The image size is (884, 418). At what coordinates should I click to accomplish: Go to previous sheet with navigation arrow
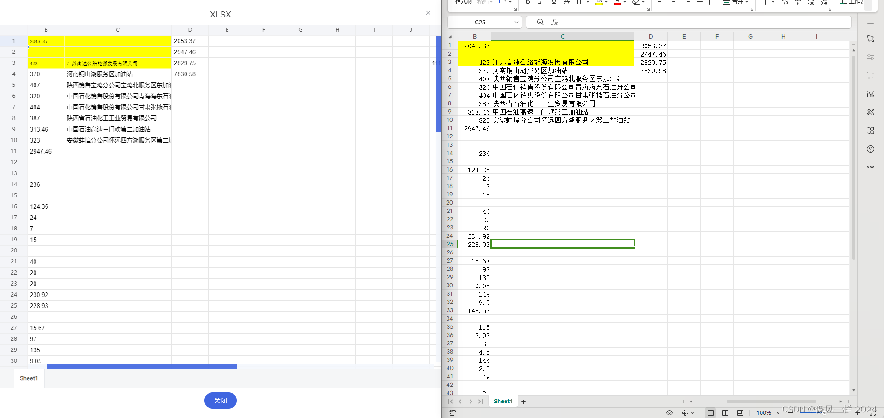(x=460, y=401)
